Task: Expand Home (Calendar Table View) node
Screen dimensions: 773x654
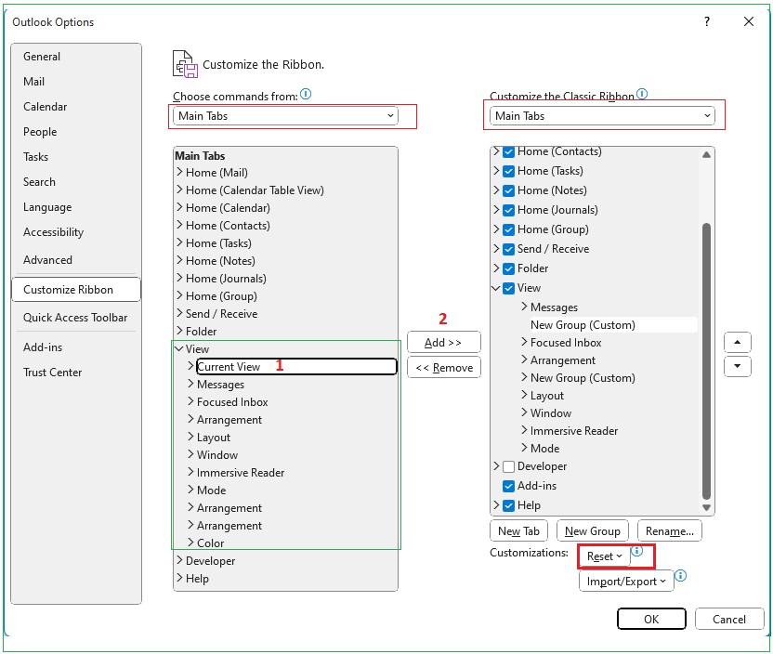Action: point(180,190)
